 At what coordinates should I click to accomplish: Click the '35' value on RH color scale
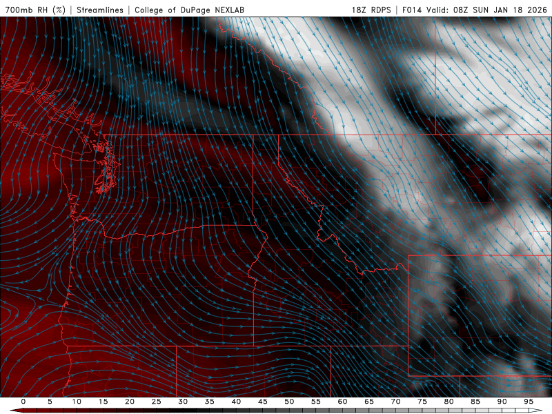click(x=210, y=402)
